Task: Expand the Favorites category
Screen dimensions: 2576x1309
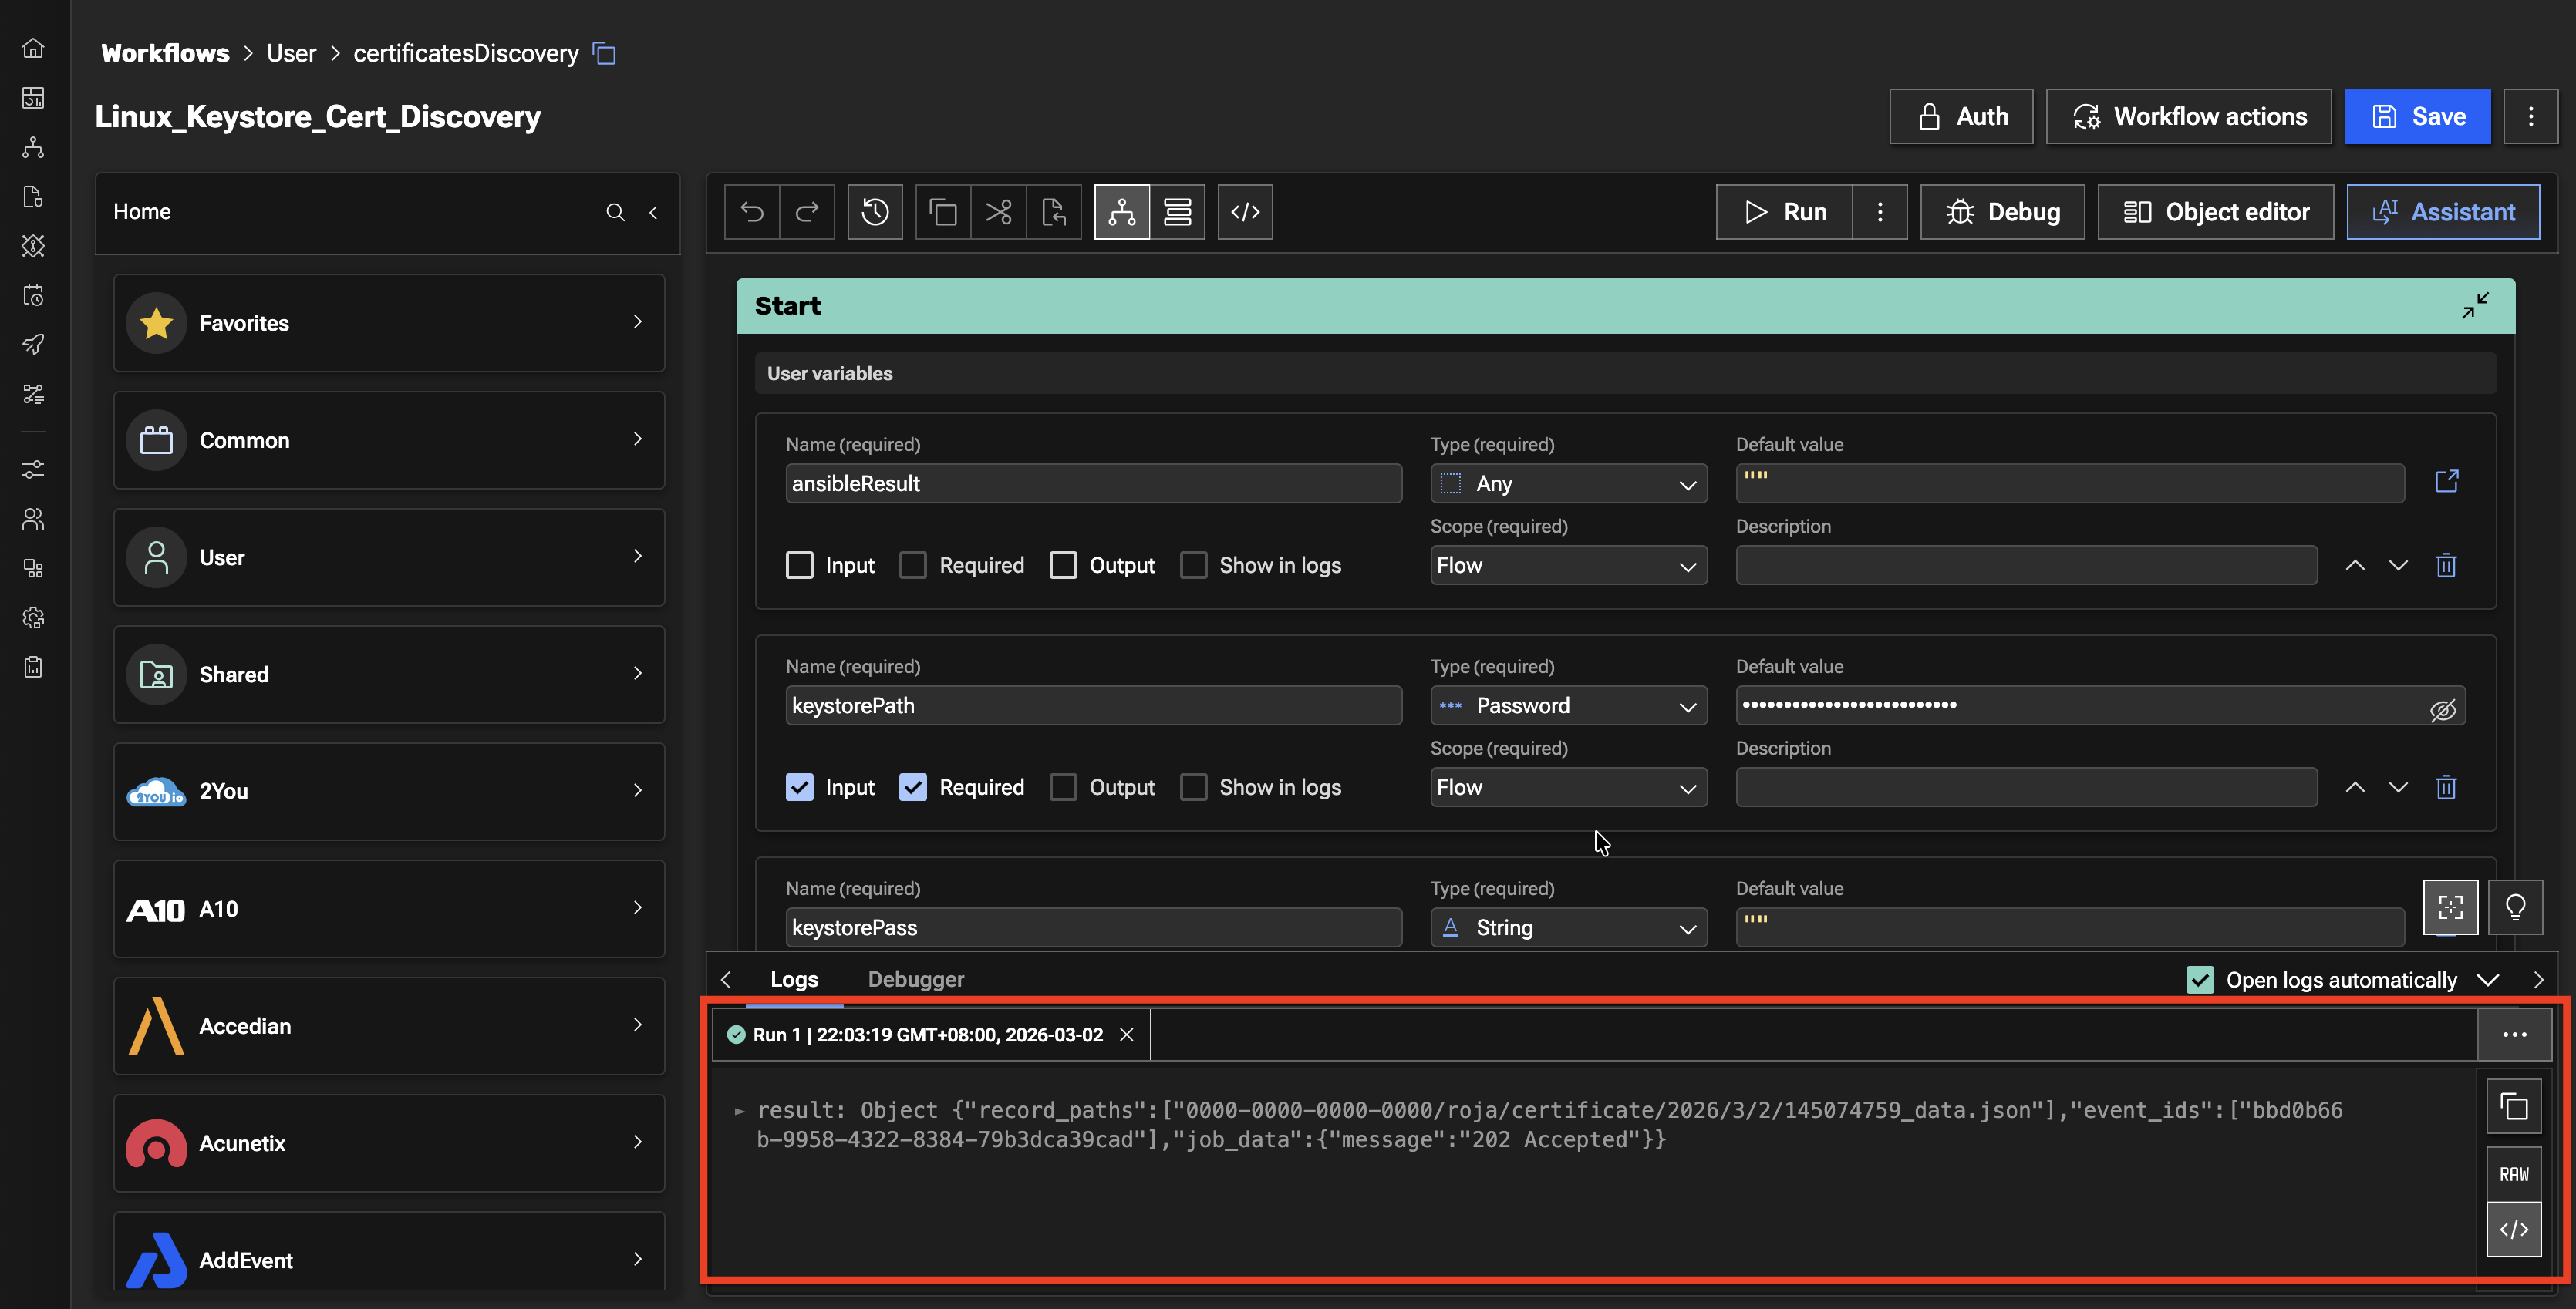Action: [388, 323]
